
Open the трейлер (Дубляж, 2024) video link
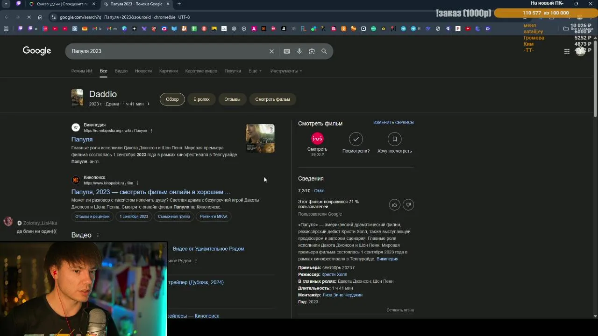tap(195, 282)
